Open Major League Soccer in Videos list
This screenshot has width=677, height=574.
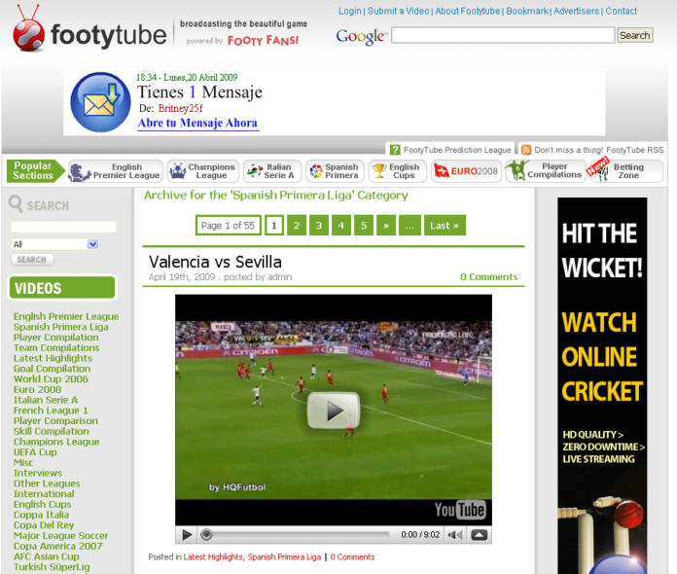click(61, 535)
